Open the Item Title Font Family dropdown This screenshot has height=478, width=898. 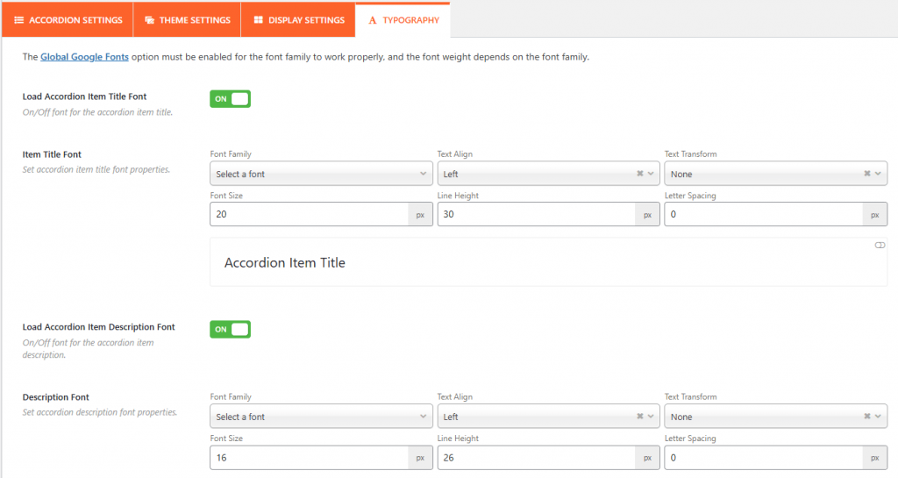click(x=321, y=174)
